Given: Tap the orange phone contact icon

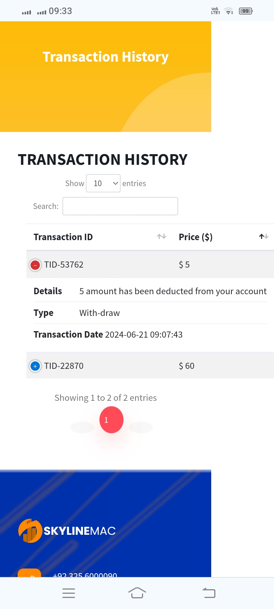Looking at the screenshot, I should 29,573.
